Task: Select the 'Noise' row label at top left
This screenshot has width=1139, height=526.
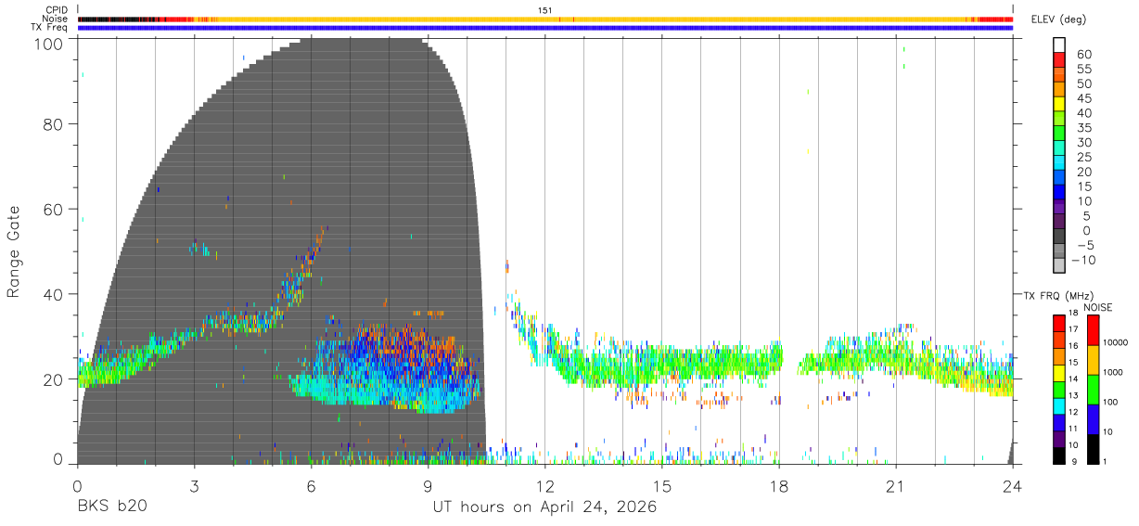Action: [55, 19]
